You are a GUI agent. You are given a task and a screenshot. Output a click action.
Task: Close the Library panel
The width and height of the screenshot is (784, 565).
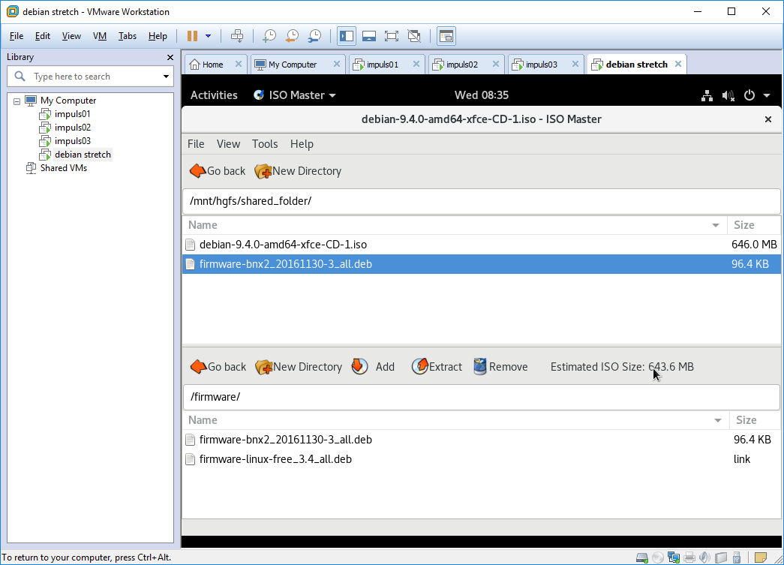pyautogui.click(x=170, y=58)
